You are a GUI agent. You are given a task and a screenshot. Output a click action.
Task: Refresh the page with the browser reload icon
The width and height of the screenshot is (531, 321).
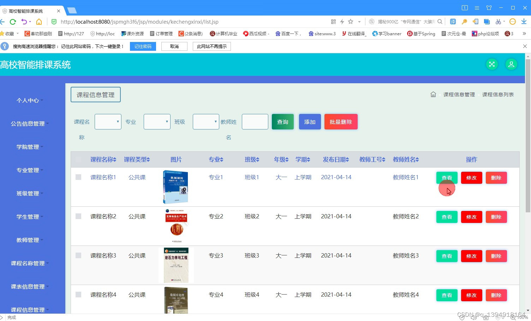(13, 22)
